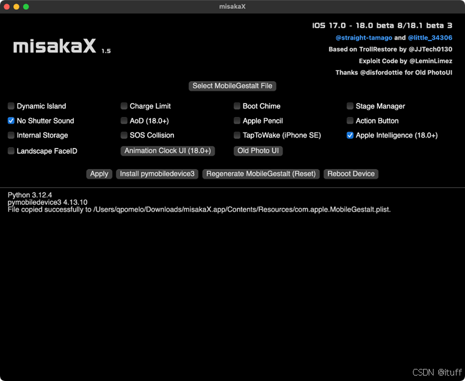Check the Charge Limit box
Screen dimensions: 465x381
(124, 106)
